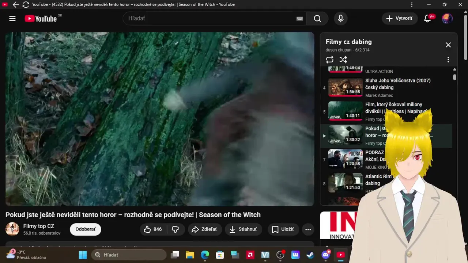Click the video player to pause

(x=160, y=119)
